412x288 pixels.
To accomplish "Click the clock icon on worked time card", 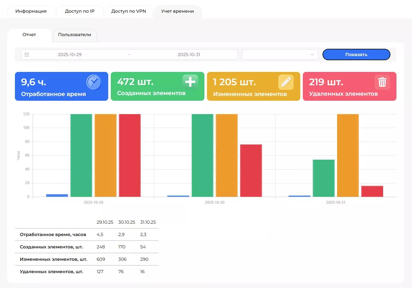I will tap(94, 82).
